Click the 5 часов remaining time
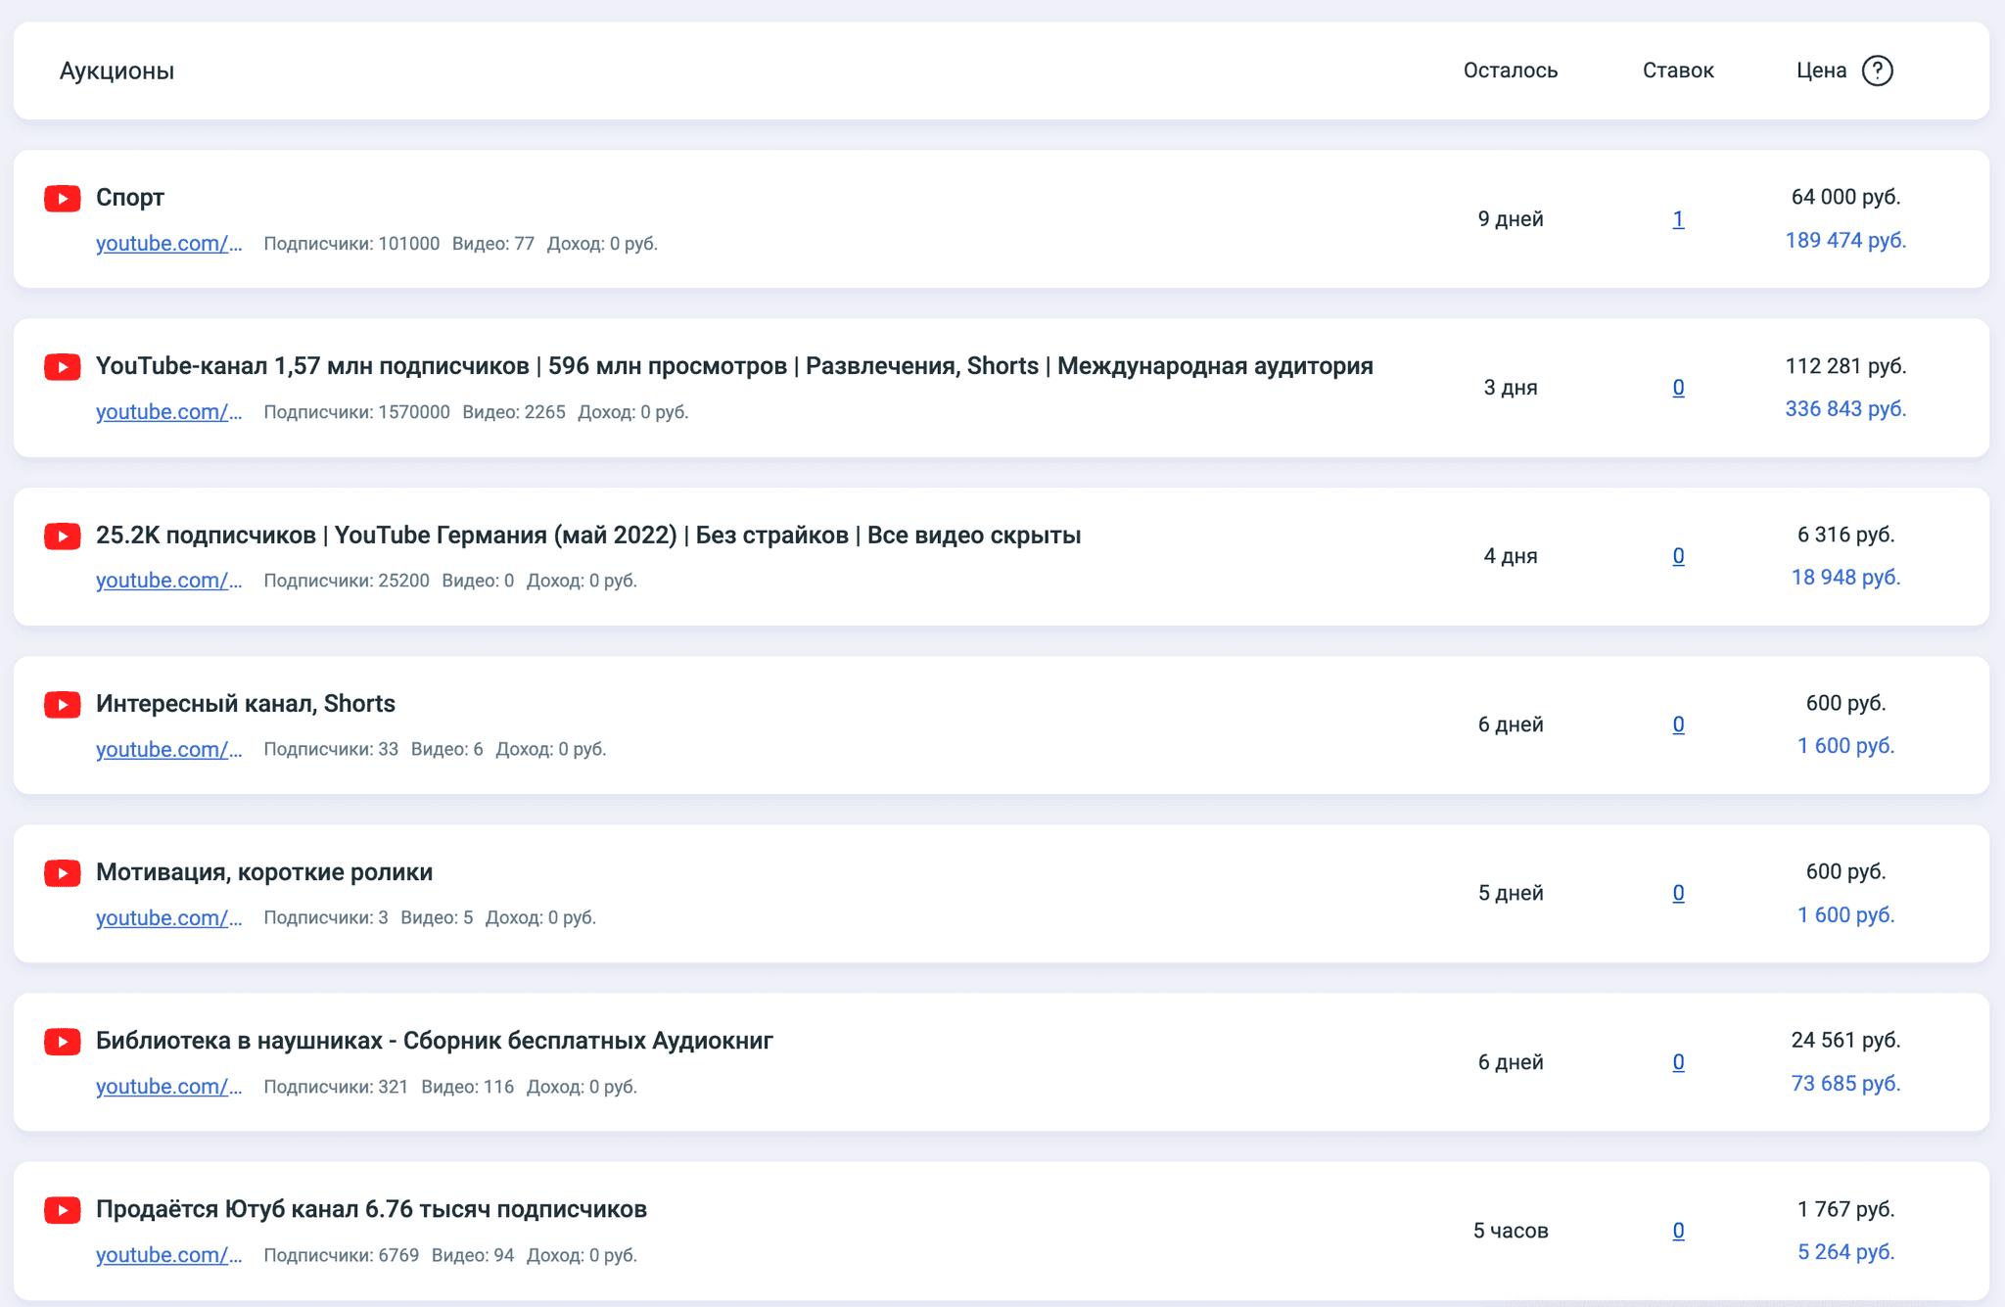This screenshot has width=2005, height=1307. [x=1511, y=1231]
